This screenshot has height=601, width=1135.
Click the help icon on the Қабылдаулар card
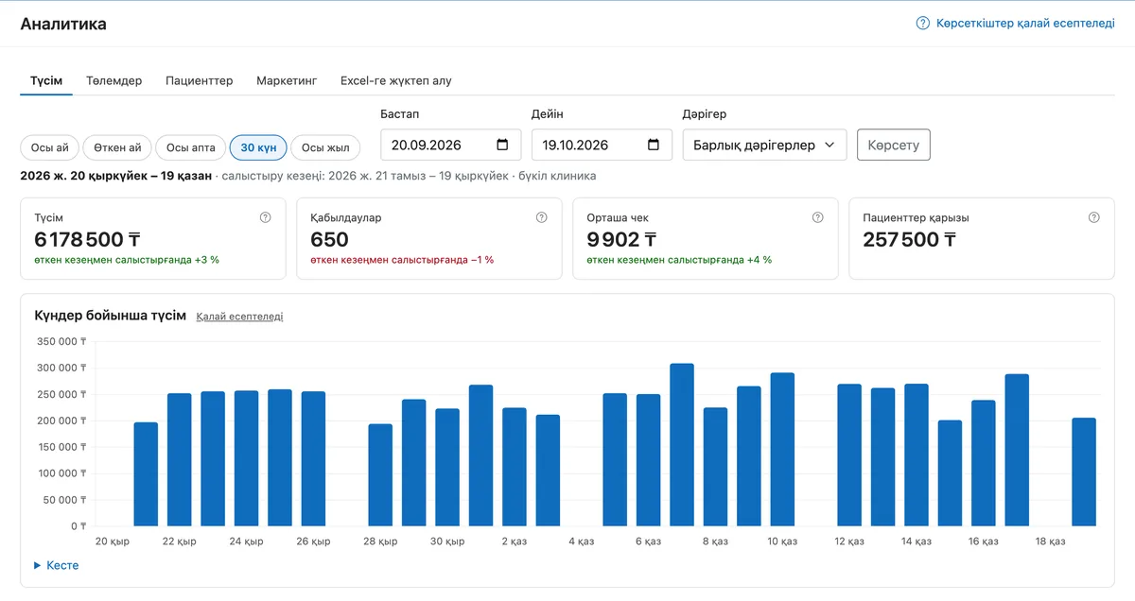pos(542,217)
